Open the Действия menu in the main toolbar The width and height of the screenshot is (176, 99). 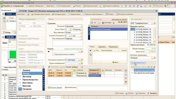[x=51, y=6]
